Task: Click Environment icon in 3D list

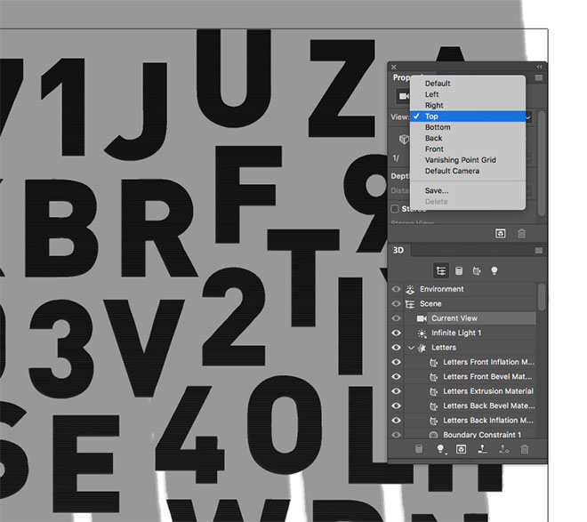Action: (410, 289)
